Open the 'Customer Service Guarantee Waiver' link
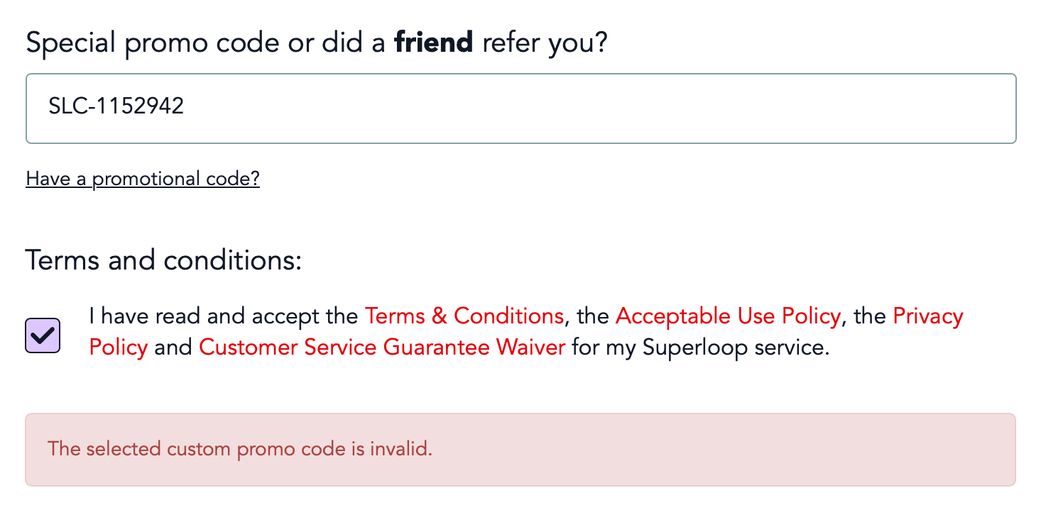 coord(381,348)
